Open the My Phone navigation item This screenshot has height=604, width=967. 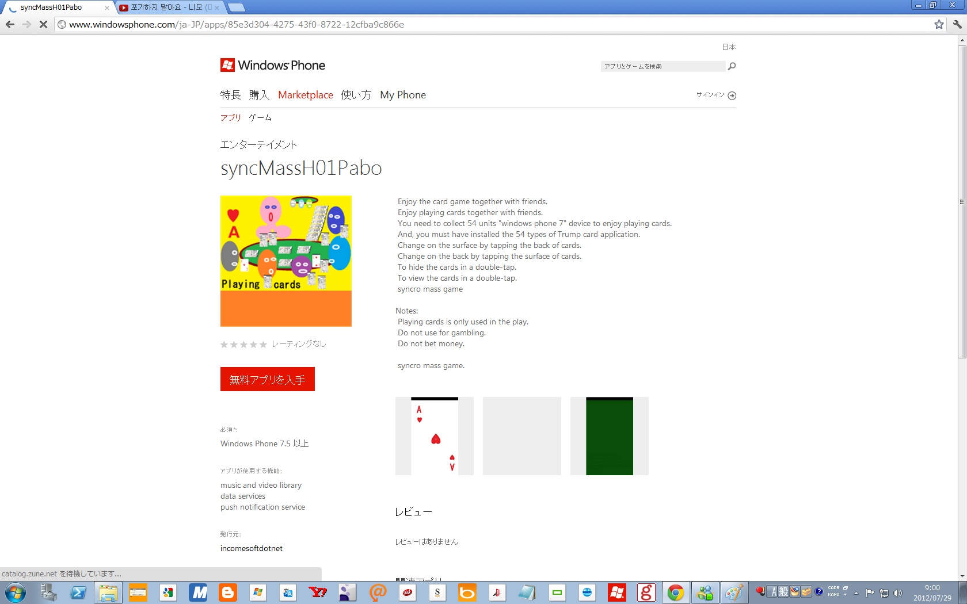pos(403,95)
